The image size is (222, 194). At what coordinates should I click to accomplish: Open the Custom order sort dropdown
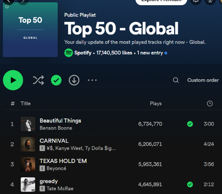point(203,80)
